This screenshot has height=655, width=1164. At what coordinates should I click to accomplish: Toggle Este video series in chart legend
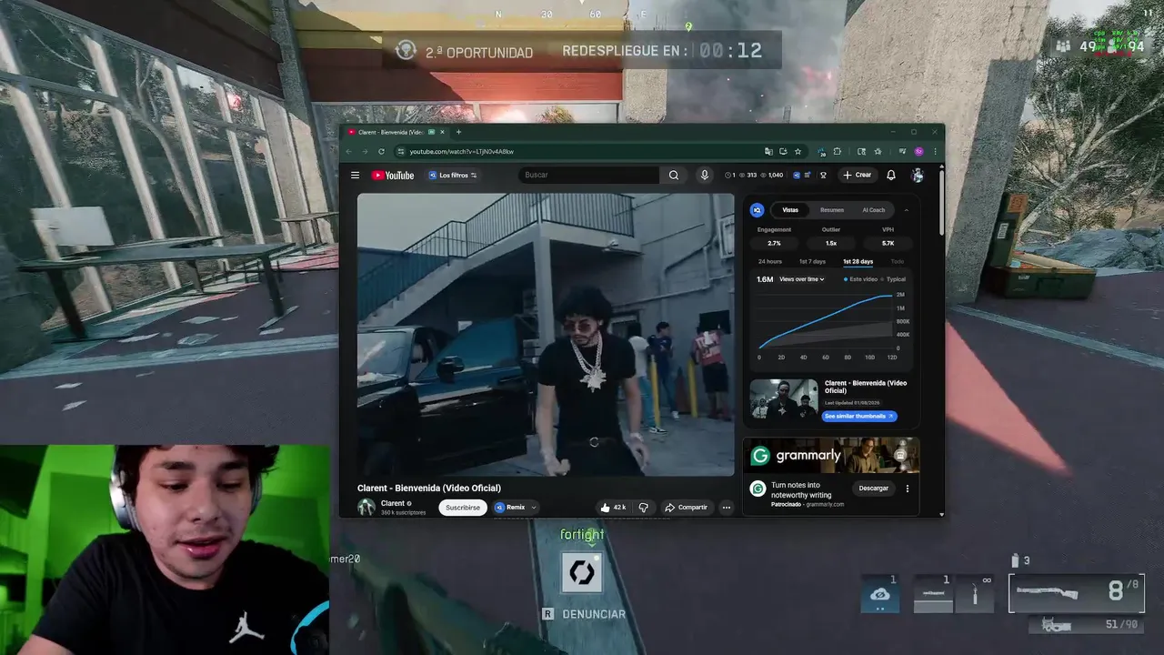coord(860,279)
